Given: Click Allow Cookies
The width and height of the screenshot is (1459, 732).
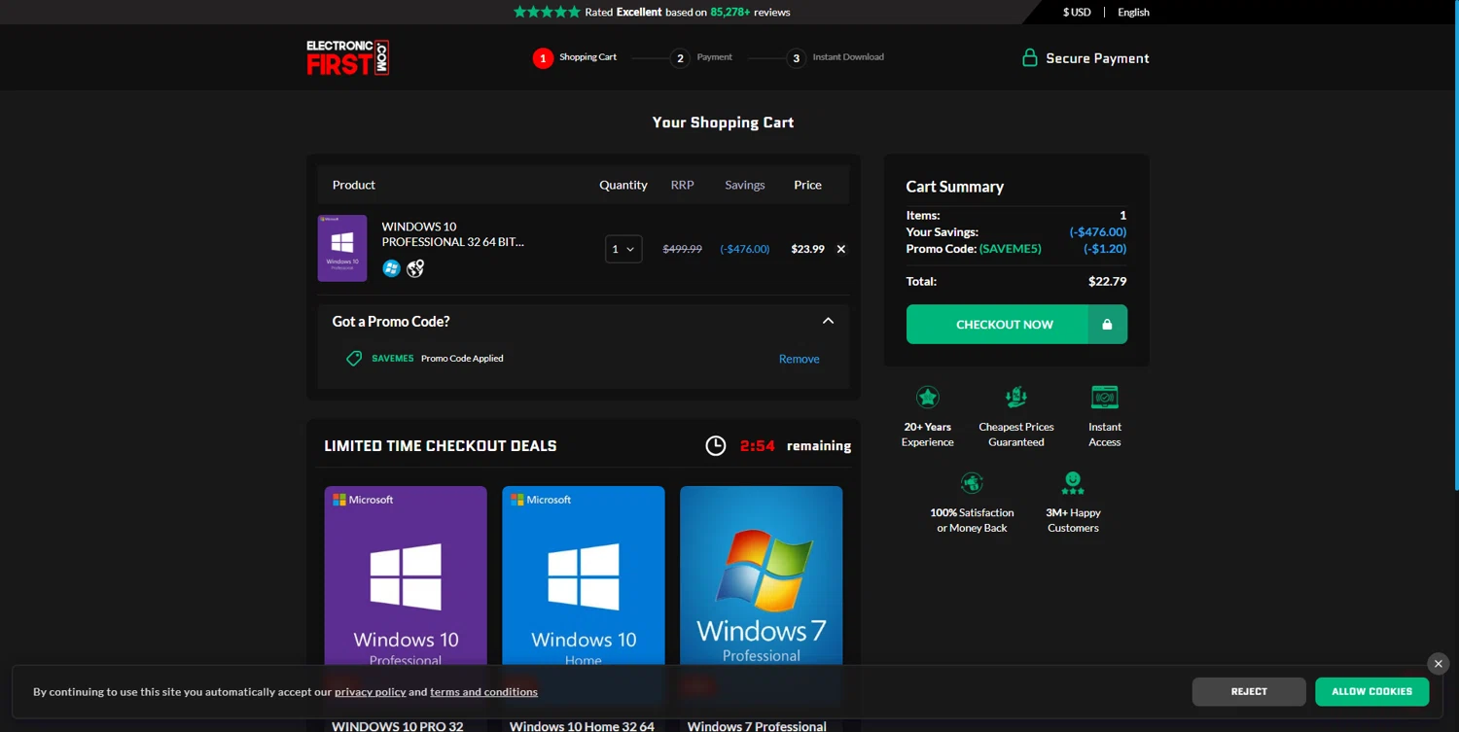Looking at the screenshot, I should click(1371, 691).
